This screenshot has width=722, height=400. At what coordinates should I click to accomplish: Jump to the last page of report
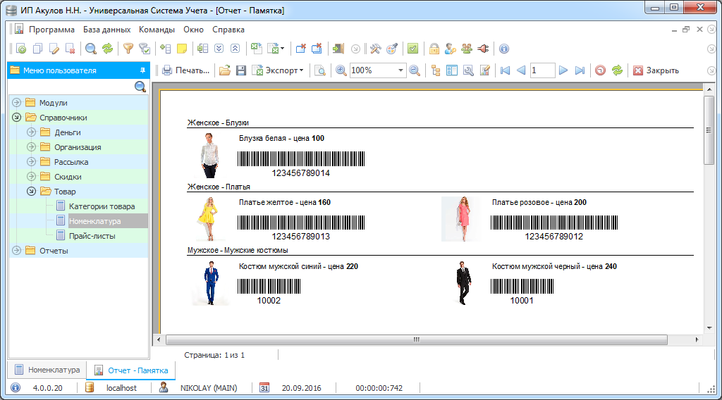point(580,70)
